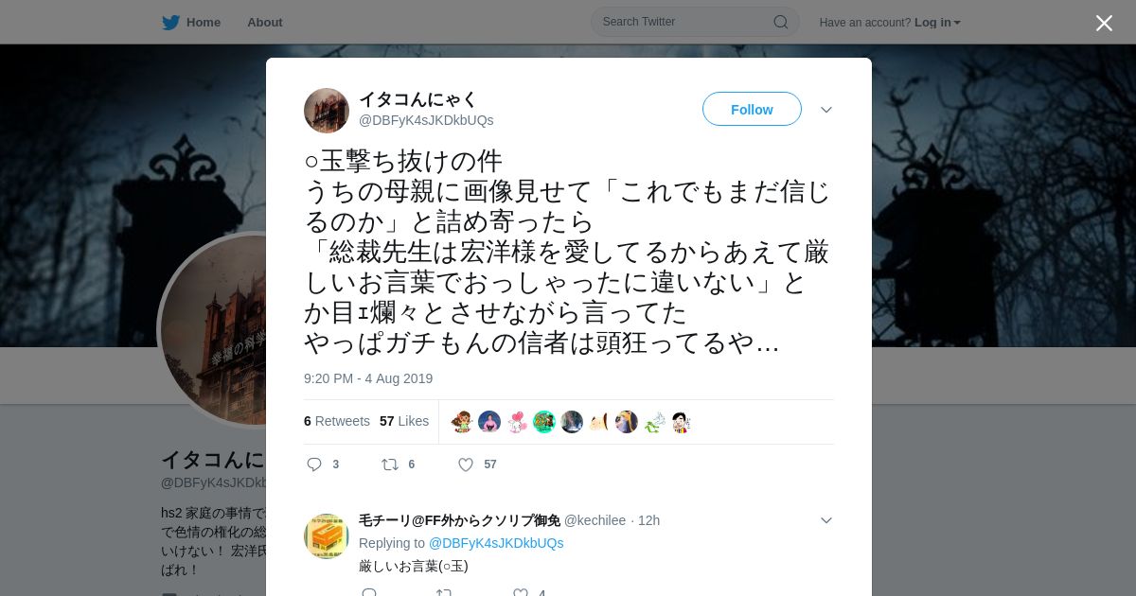This screenshot has height=596, width=1136.
Task: Expand the tweet options chevron beside Follow
Action: pos(826,110)
